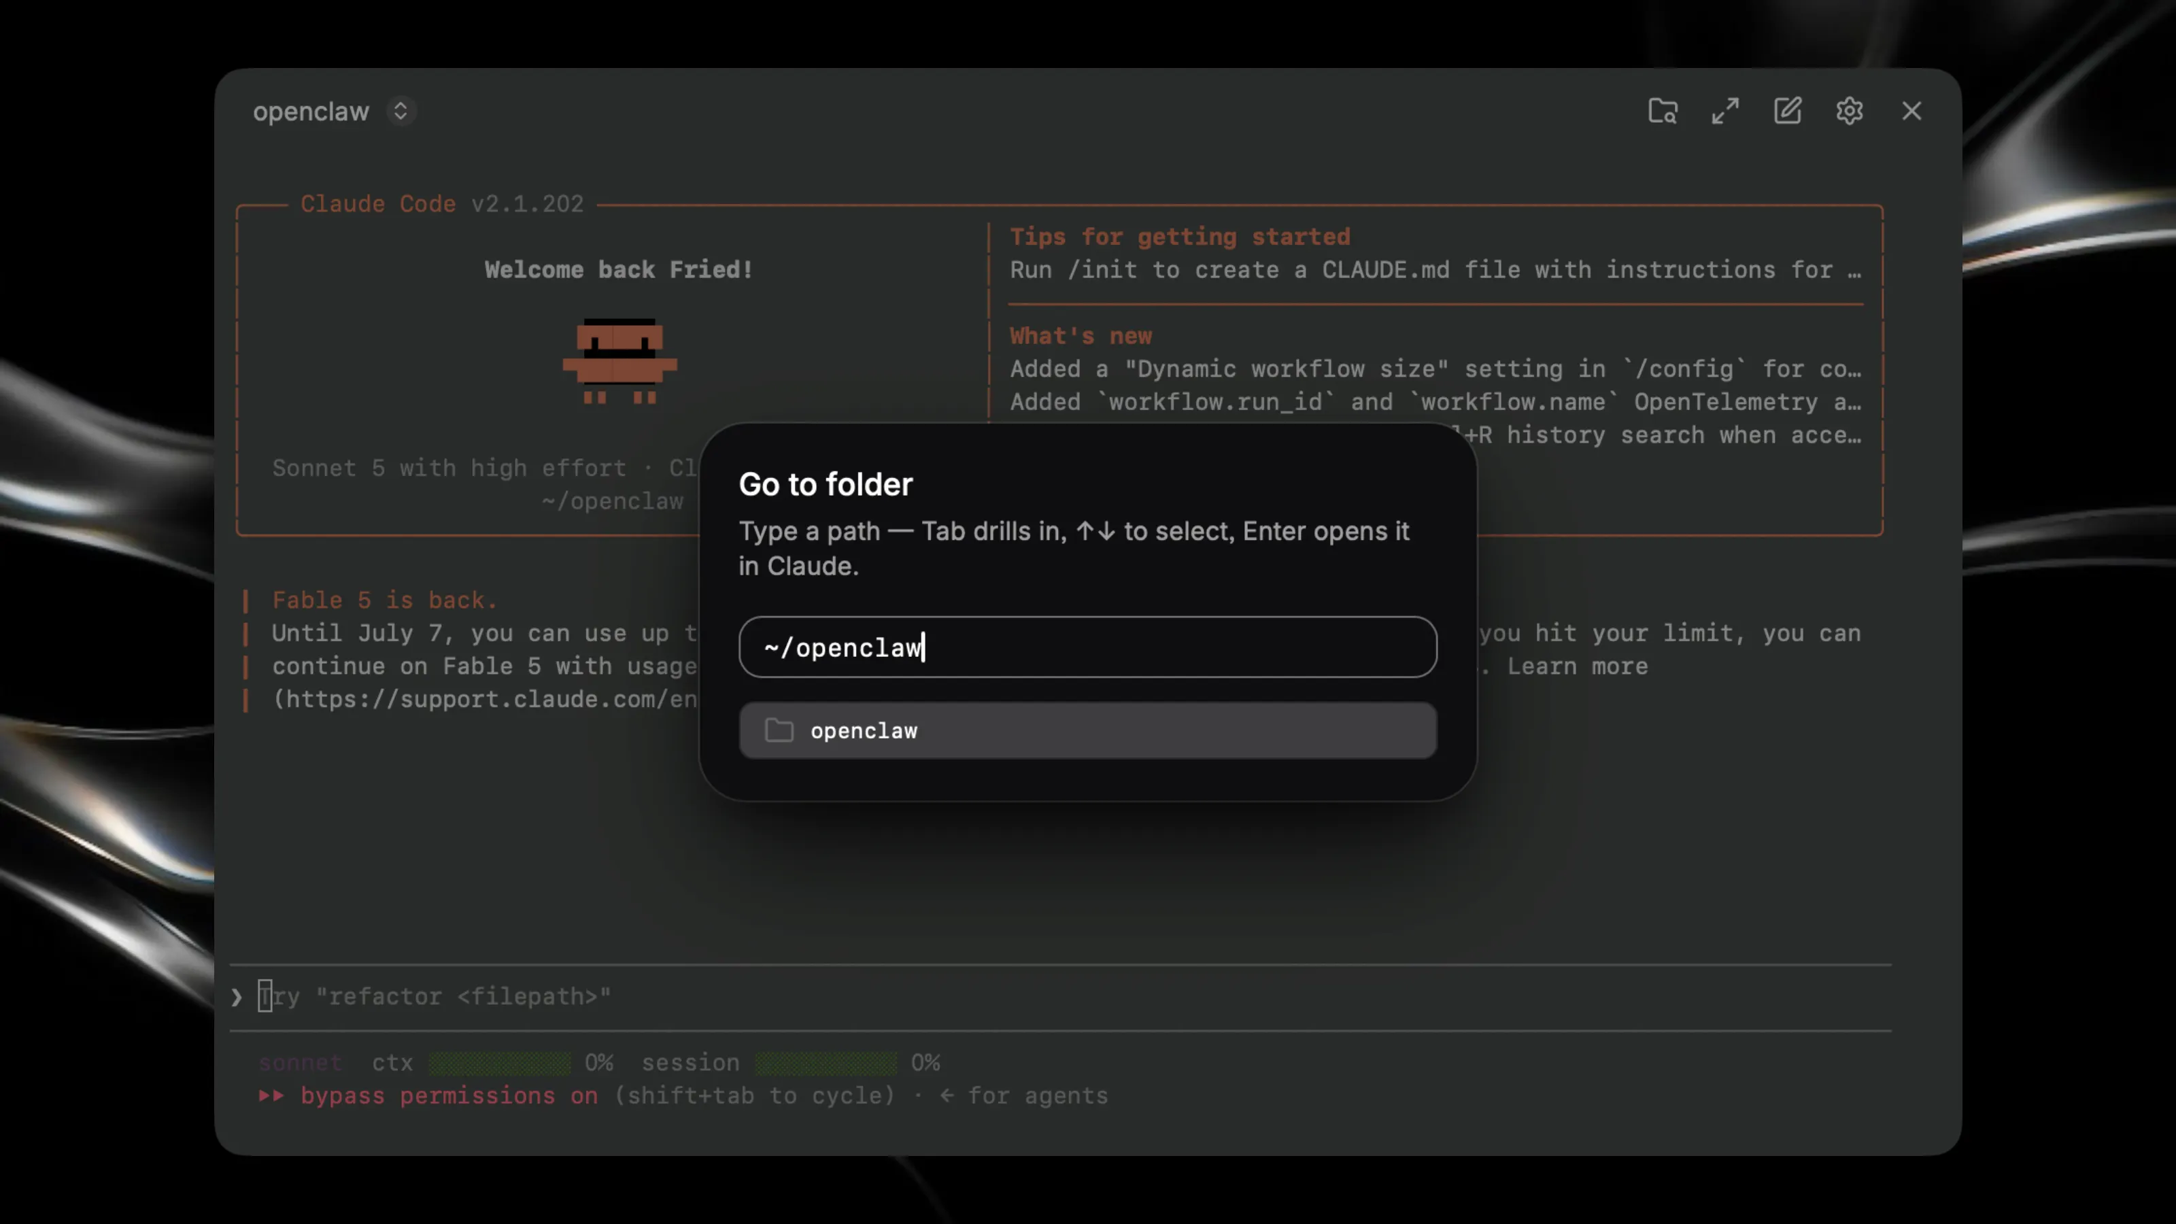Close the openclaw panel with X

click(x=1911, y=111)
